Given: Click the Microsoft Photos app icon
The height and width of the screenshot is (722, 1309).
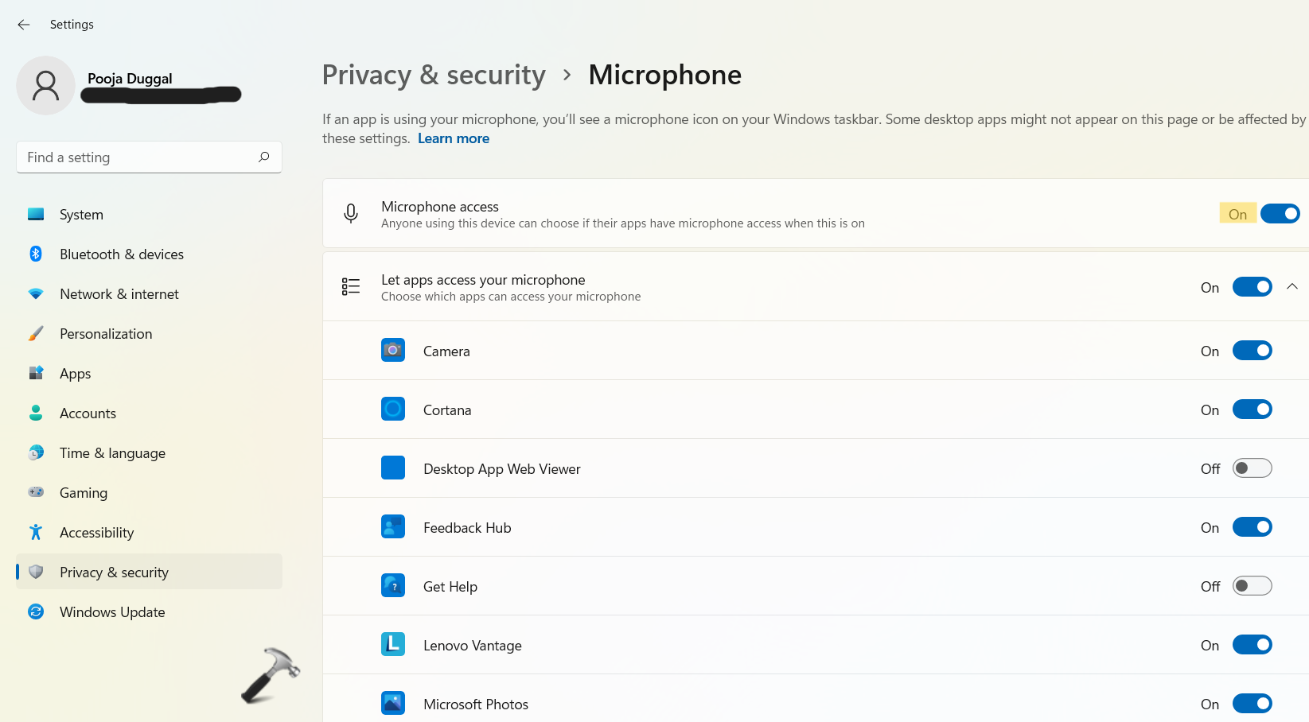Looking at the screenshot, I should coord(393,704).
